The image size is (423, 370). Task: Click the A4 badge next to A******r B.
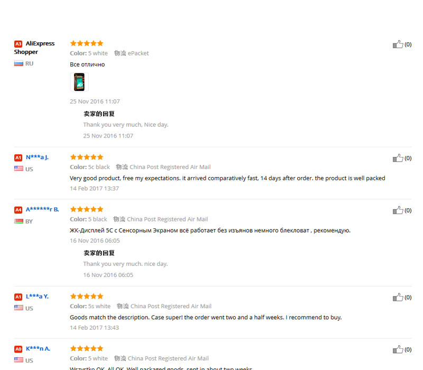(x=18, y=210)
